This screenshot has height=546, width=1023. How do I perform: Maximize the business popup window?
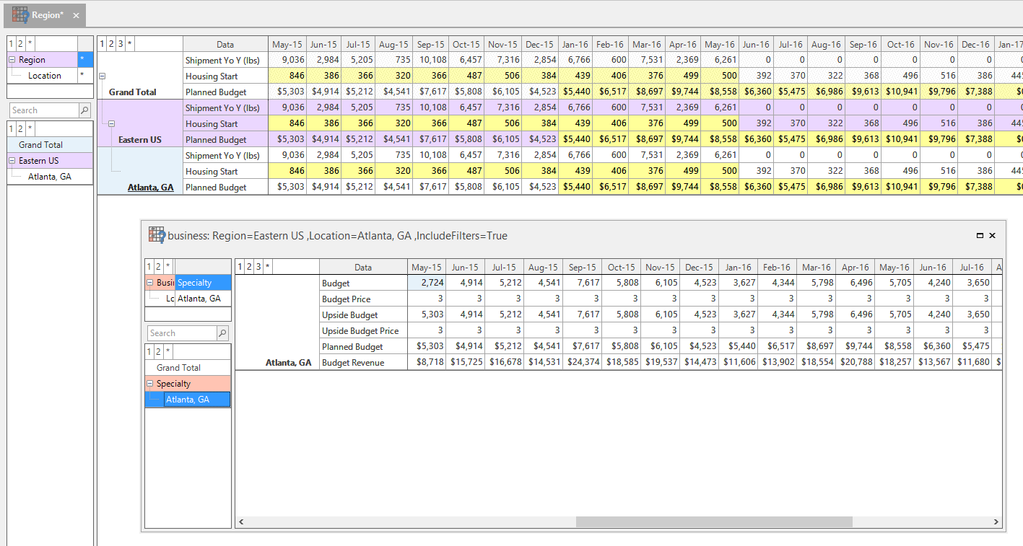click(x=980, y=236)
